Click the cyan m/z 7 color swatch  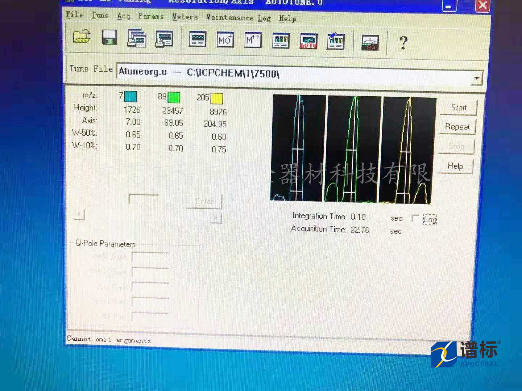[x=130, y=97]
